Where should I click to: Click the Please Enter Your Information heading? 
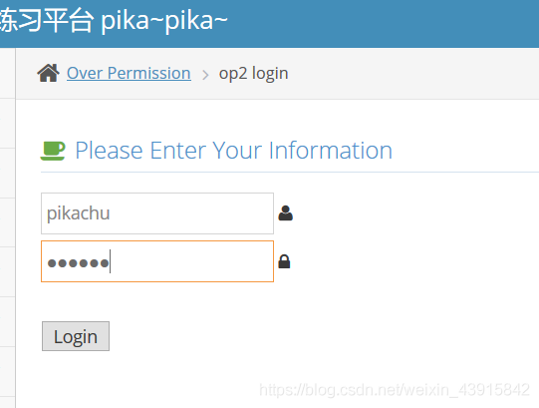(x=234, y=151)
